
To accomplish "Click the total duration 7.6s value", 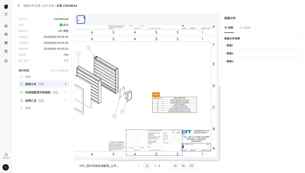I will pyautogui.click(x=66, y=55).
